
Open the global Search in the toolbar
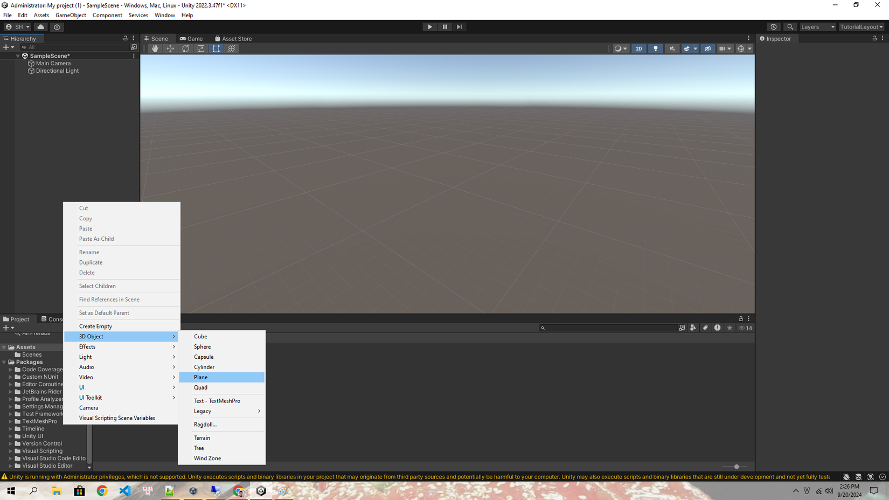790,27
